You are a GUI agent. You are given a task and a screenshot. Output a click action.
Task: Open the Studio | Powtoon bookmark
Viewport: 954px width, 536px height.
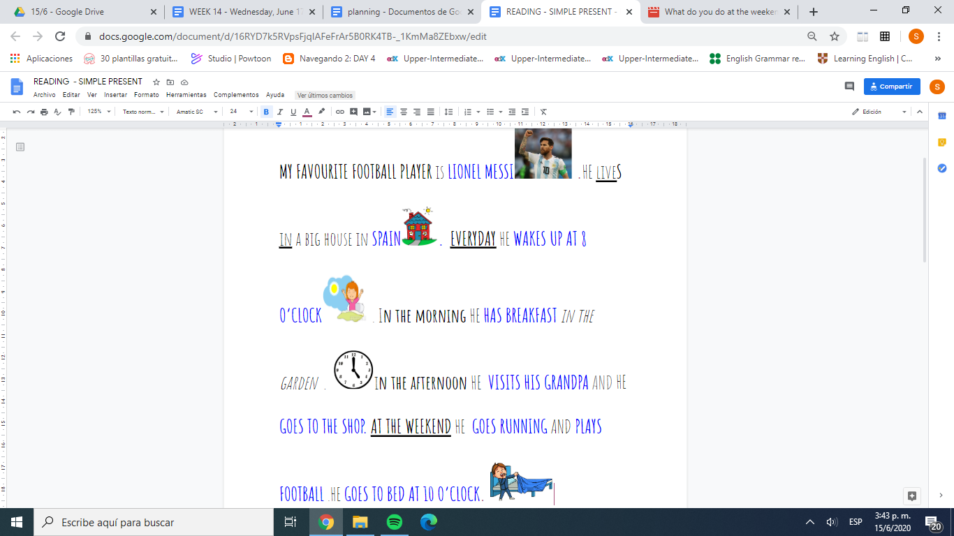point(231,59)
